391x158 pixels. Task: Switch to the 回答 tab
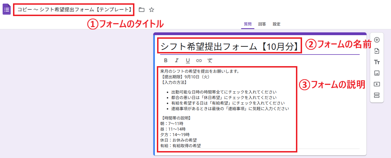tap(262, 24)
